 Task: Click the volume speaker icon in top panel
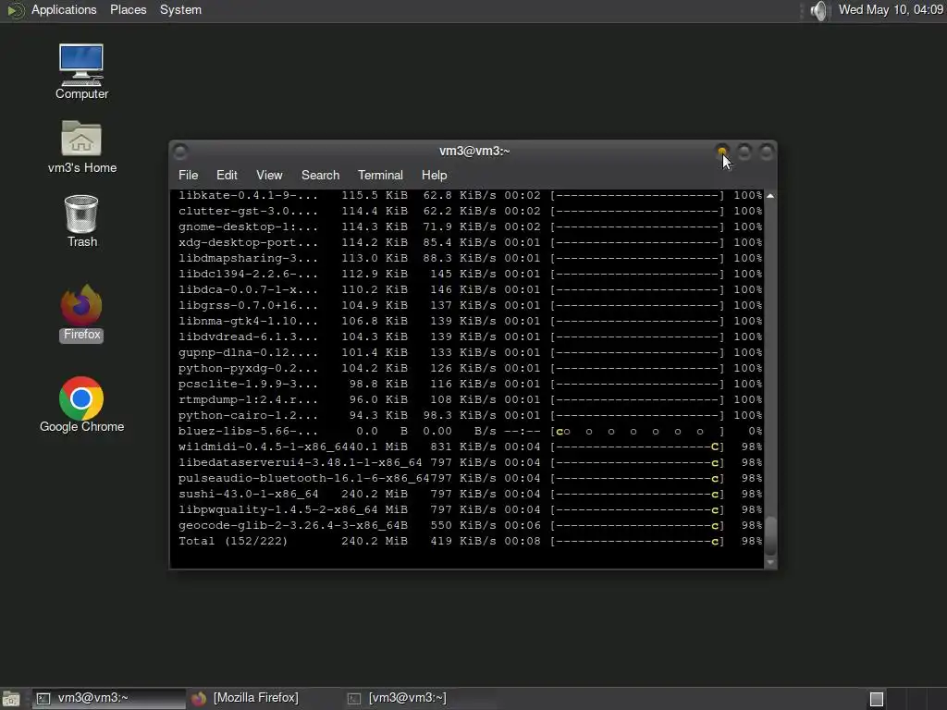[x=819, y=10]
